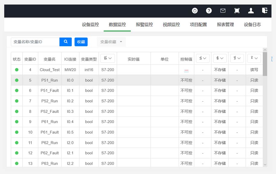Click the green status dot for P62_Fault
276x174 pixels.
[17, 153]
